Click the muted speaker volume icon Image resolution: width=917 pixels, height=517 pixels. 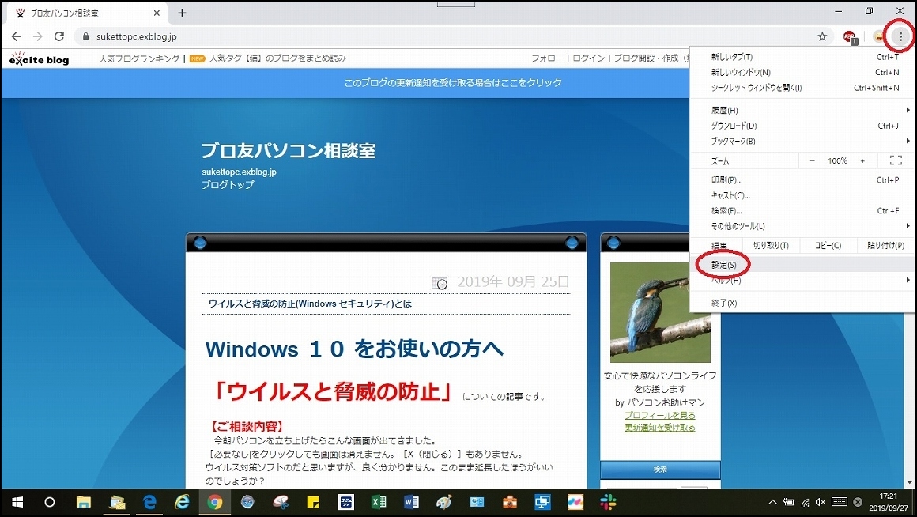(x=821, y=503)
